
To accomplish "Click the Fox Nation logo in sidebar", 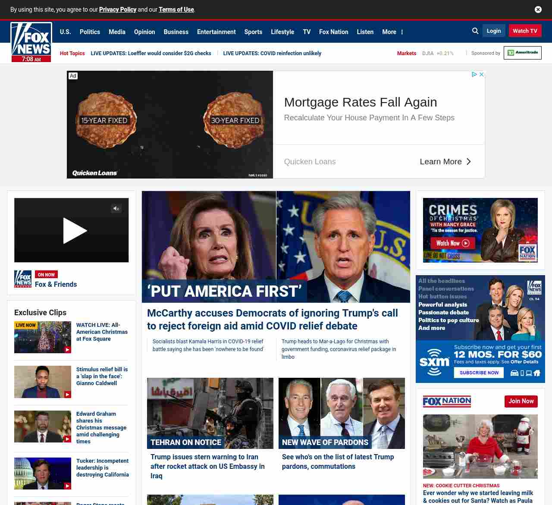I will [447, 401].
